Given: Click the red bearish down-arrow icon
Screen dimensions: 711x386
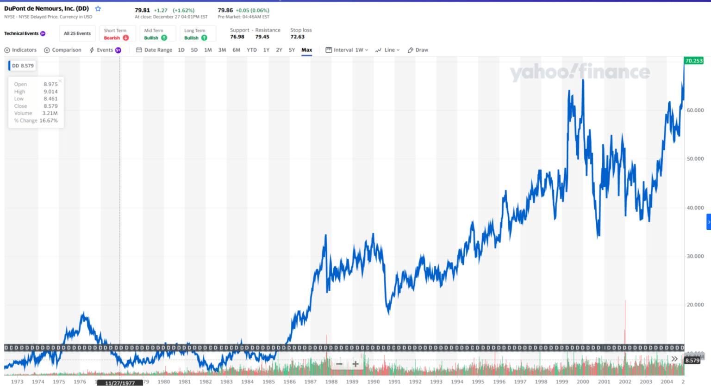Looking at the screenshot, I should [125, 38].
